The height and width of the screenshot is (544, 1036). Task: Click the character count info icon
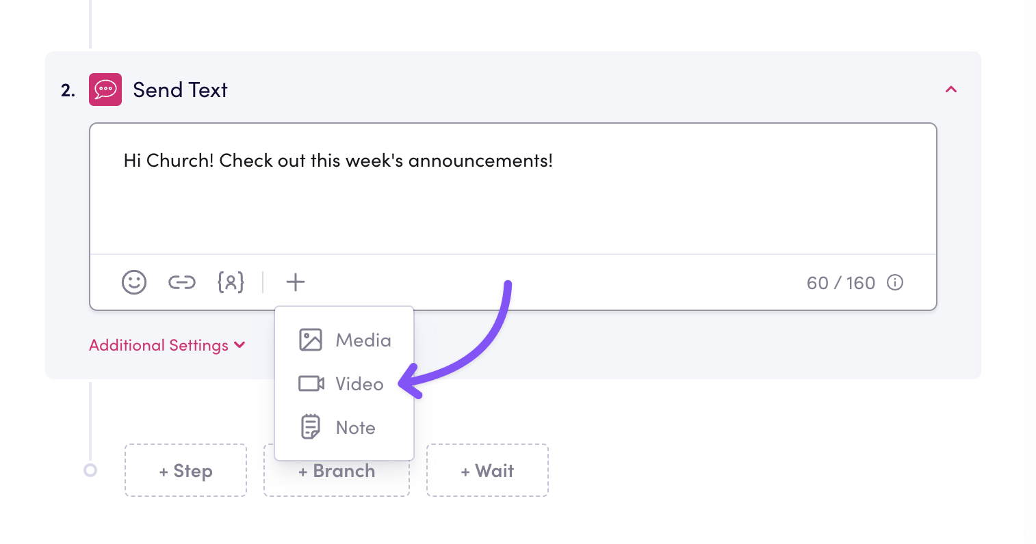[x=895, y=282]
